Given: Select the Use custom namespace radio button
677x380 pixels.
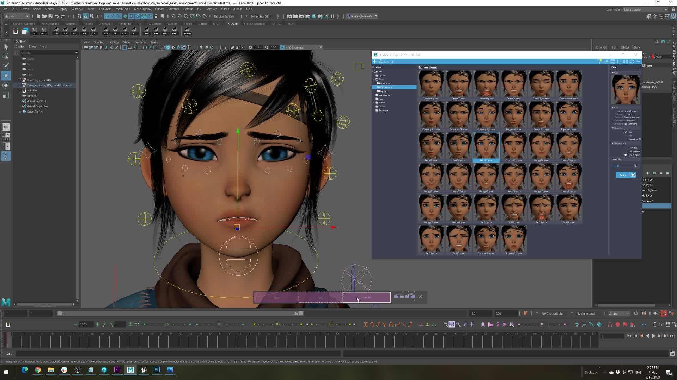Looking at the screenshot, I should click(626, 155).
